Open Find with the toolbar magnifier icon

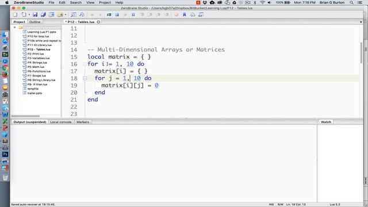click(73, 15)
